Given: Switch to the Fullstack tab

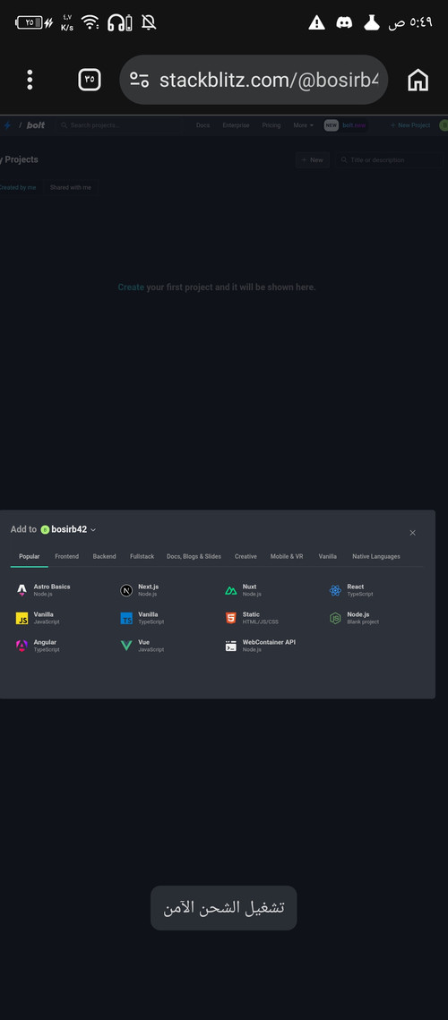Looking at the screenshot, I should (x=142, y=556).
